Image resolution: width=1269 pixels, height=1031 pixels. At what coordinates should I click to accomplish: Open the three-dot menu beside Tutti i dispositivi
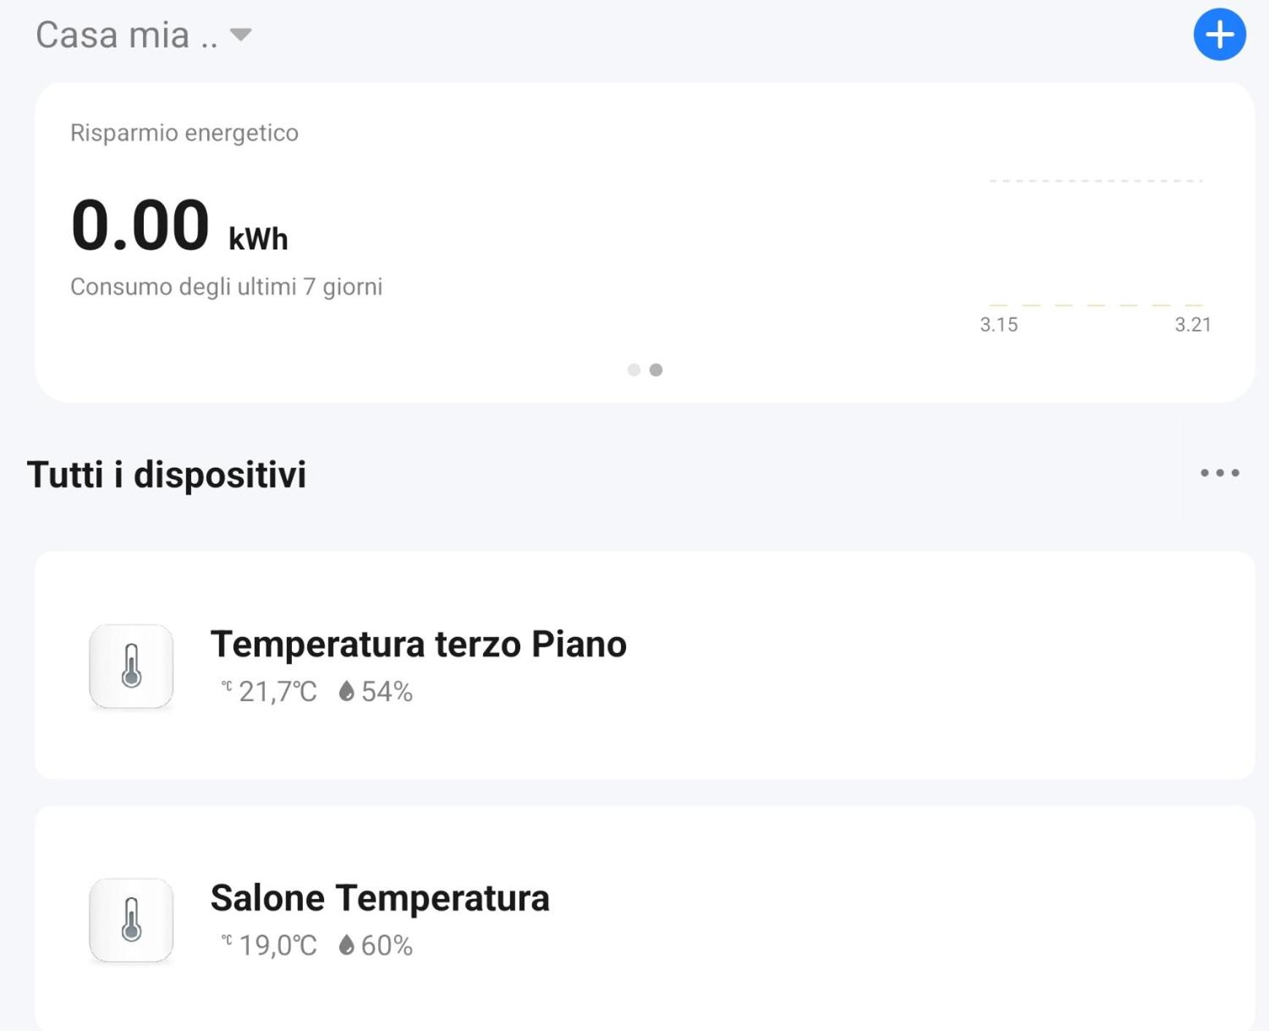point(1219,473)
